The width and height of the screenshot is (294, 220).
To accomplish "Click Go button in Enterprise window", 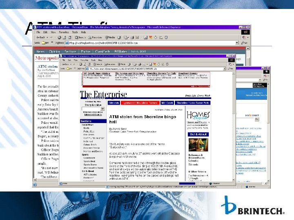I will tap(230, 69).
